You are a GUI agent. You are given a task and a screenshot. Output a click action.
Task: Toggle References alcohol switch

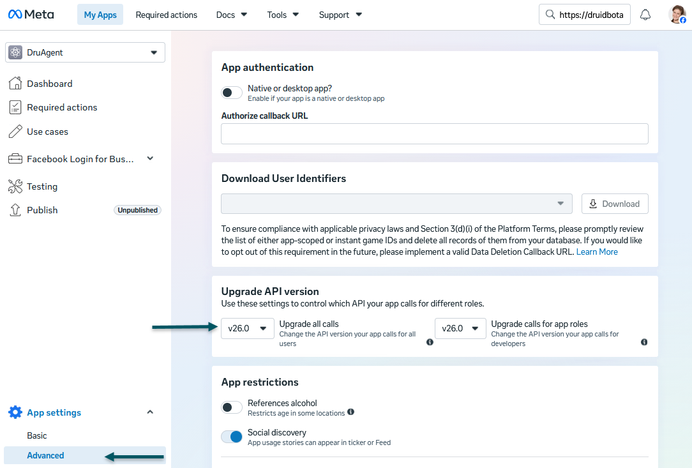tap(232, 407)
